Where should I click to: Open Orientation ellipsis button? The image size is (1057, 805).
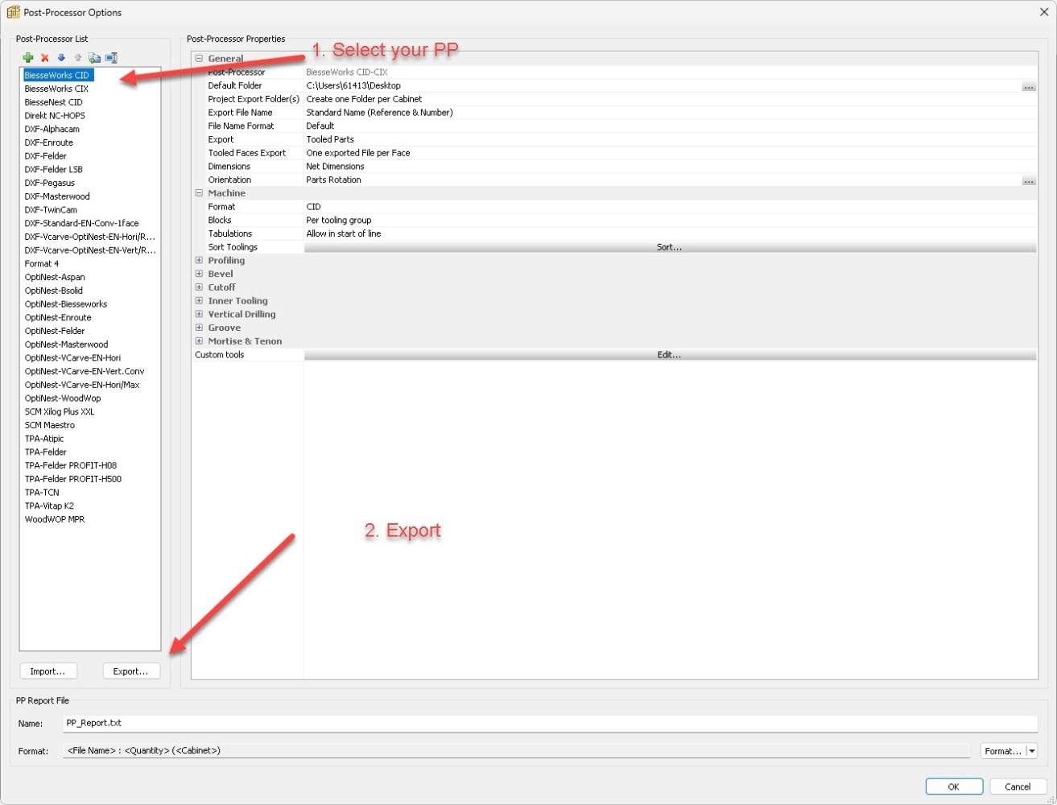pos(1029,180)
